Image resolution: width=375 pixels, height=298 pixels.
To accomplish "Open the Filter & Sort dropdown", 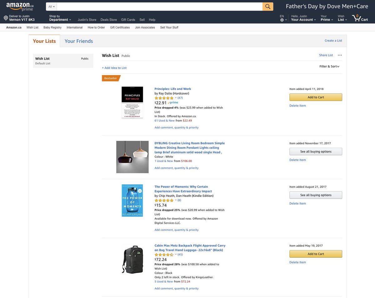I will (329, 67).
